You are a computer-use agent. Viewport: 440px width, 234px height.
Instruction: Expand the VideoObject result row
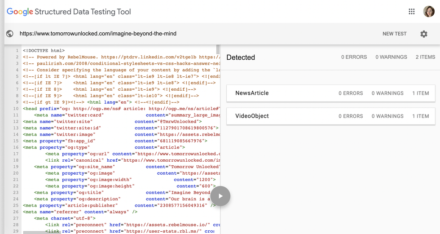tap(330, 116)
